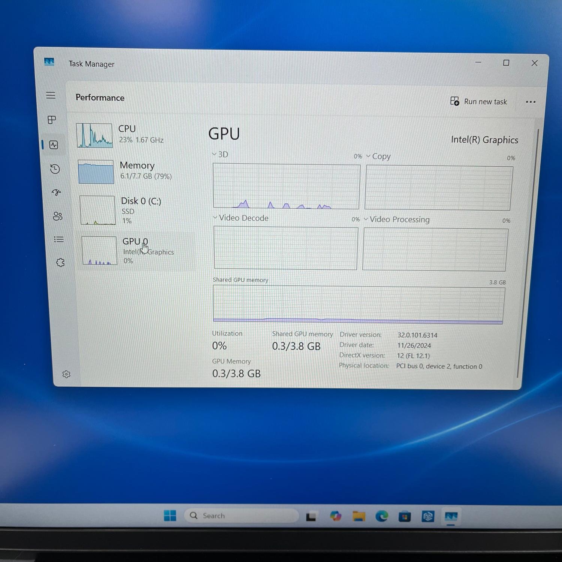
Task: Open Startup apps page icon
Action: [x=57, y=193]
